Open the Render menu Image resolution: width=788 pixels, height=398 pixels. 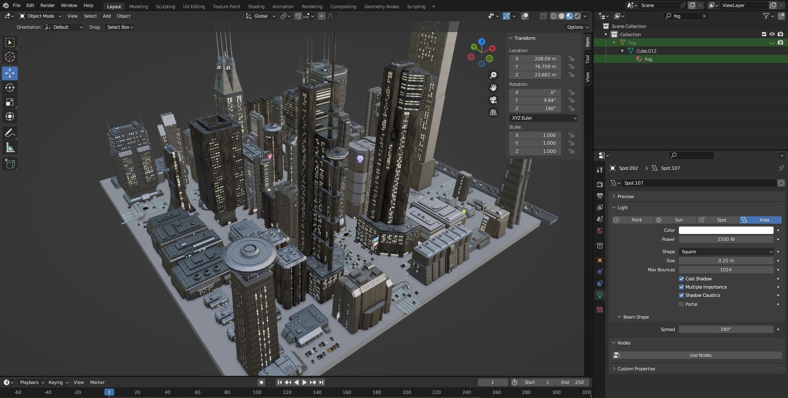tap(47, 5)
